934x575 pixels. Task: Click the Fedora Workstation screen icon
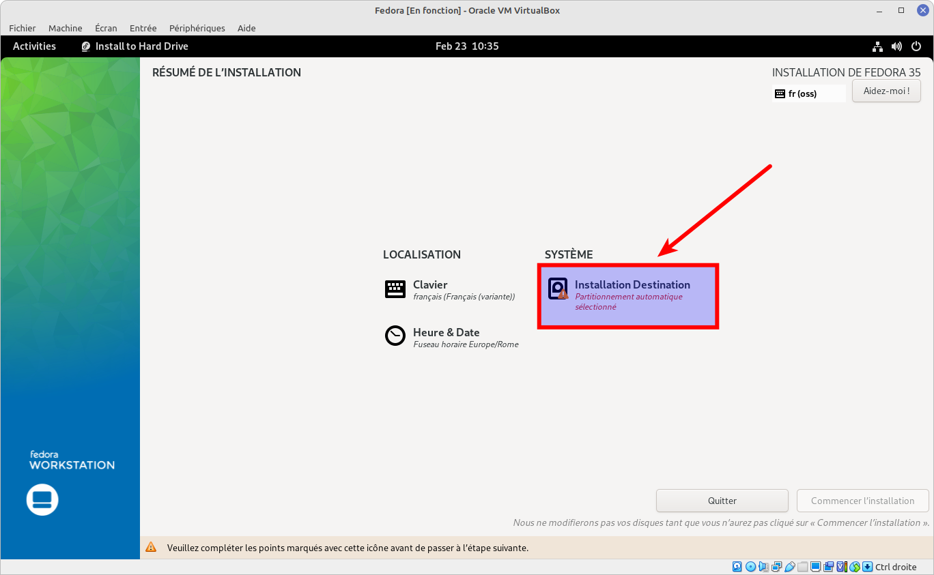tap(42, 499)
